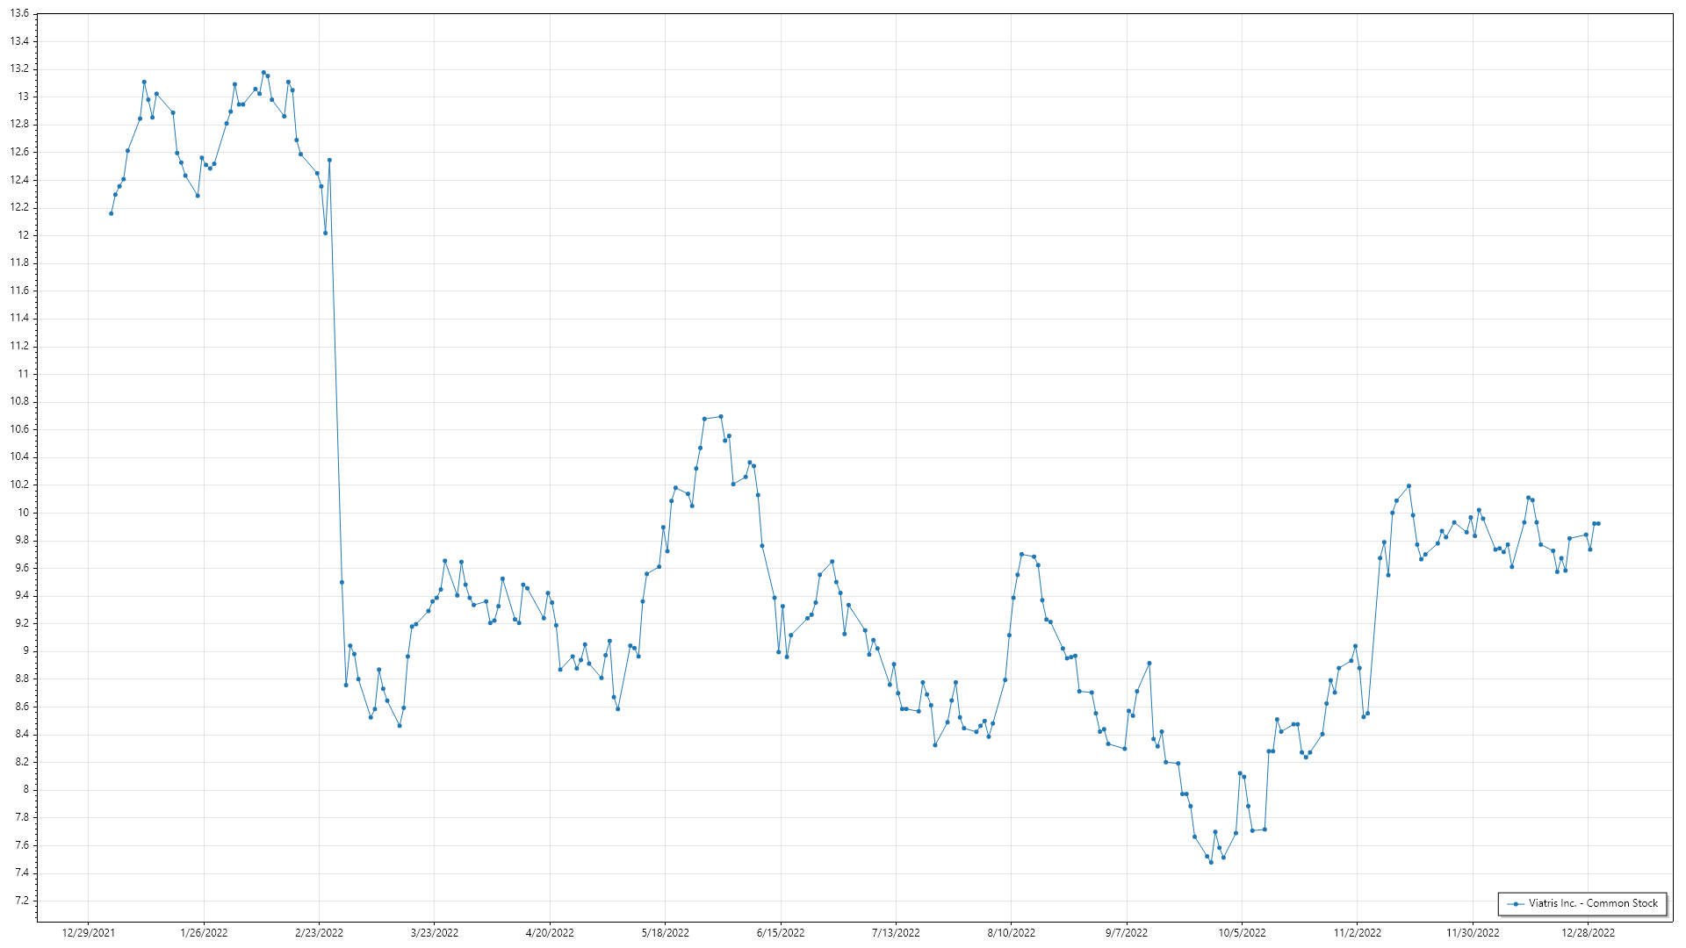Click the 13.6 y-axis label
Viewport: 1686px width, 948px height.
tap(19, 14)
